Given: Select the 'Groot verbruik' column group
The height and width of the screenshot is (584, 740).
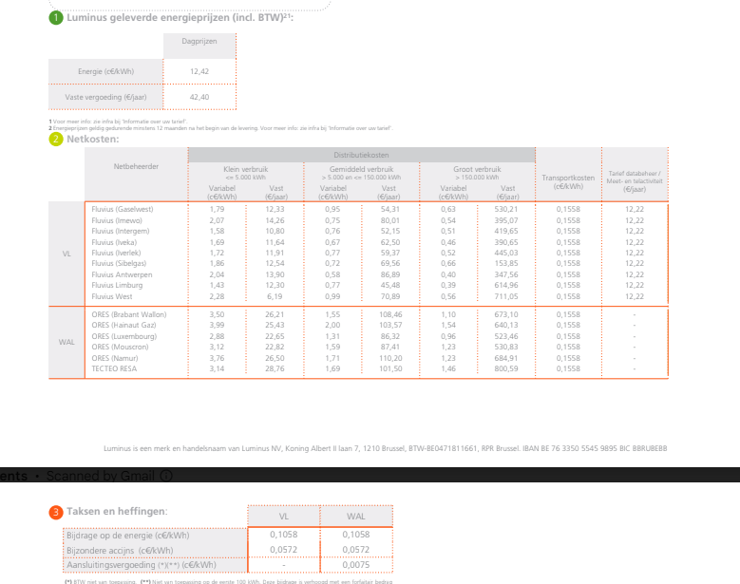Looking at the screenshot, I should tap(477, 173).
